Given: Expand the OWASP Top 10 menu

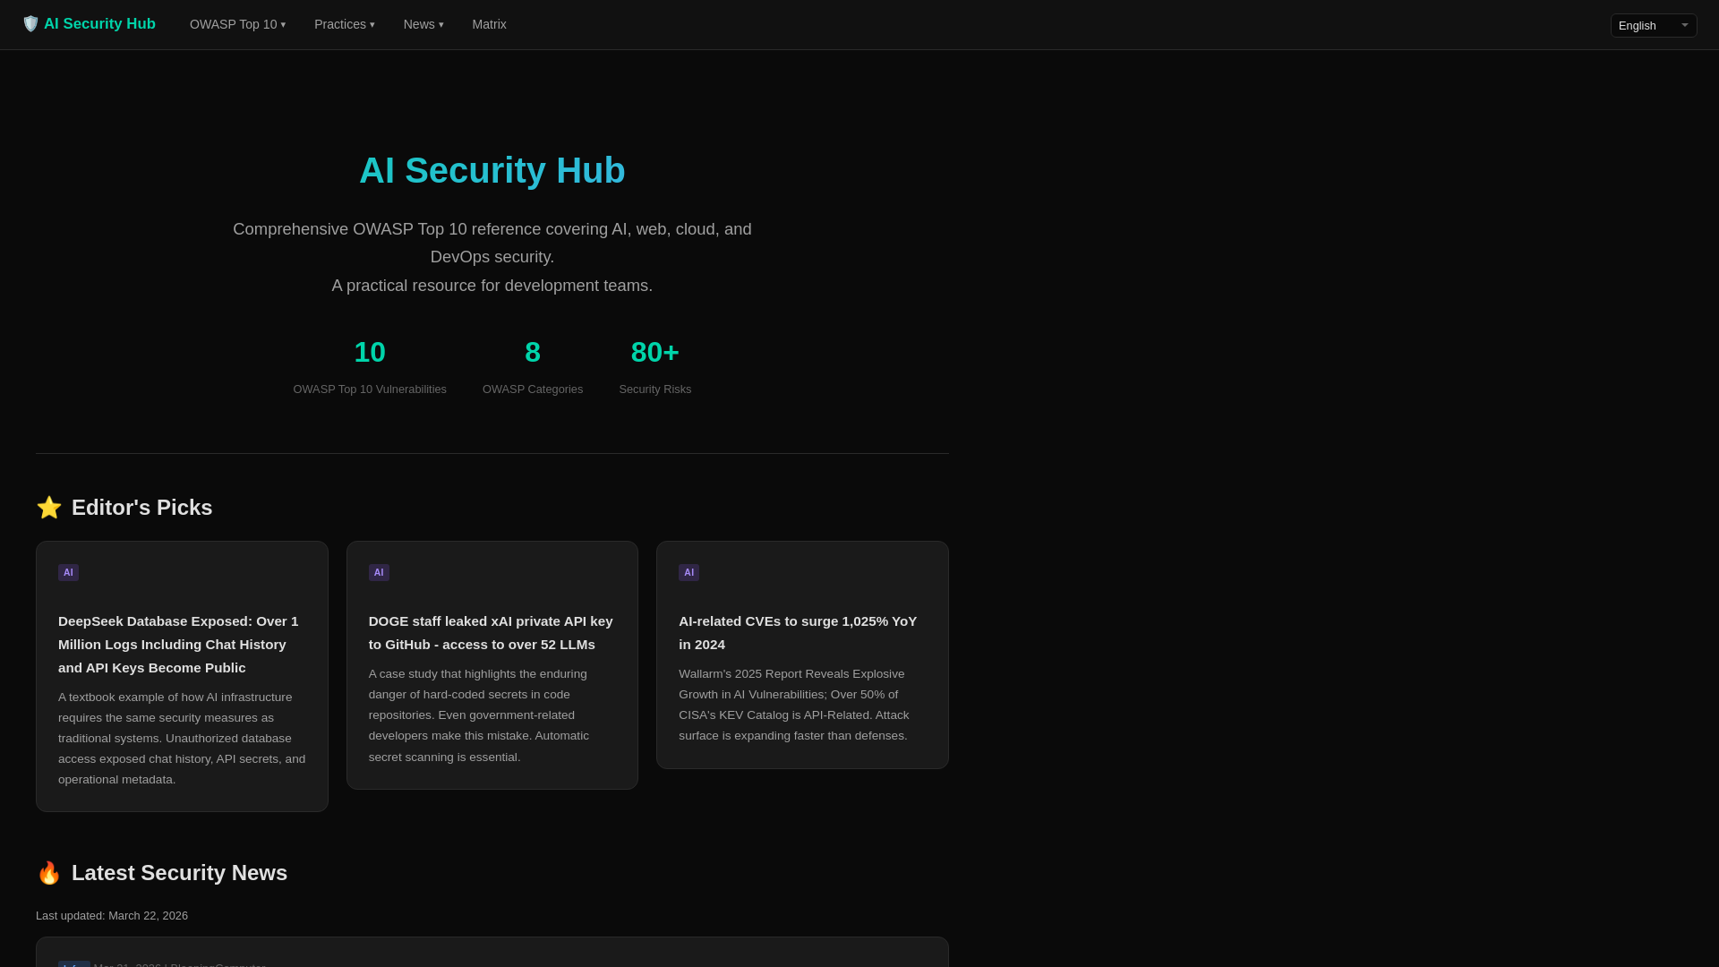Looking at the screenshot, I should [x=237, y=24].
